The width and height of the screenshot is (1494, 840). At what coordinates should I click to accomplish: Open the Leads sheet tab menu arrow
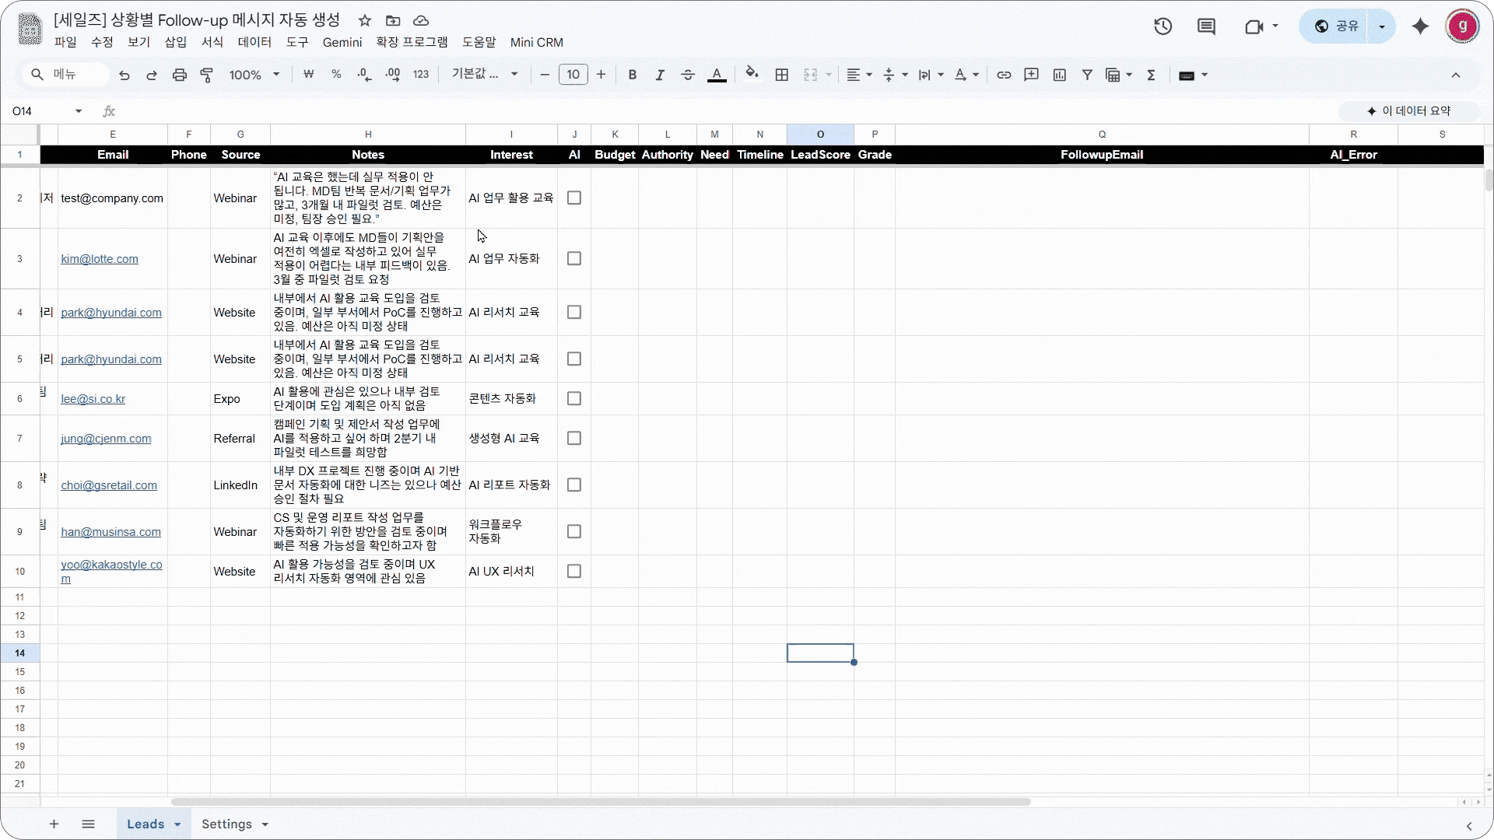(177, 824)
